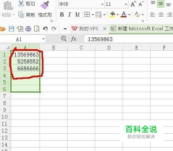
Task: Select column E header
Action: coord(136,48)
